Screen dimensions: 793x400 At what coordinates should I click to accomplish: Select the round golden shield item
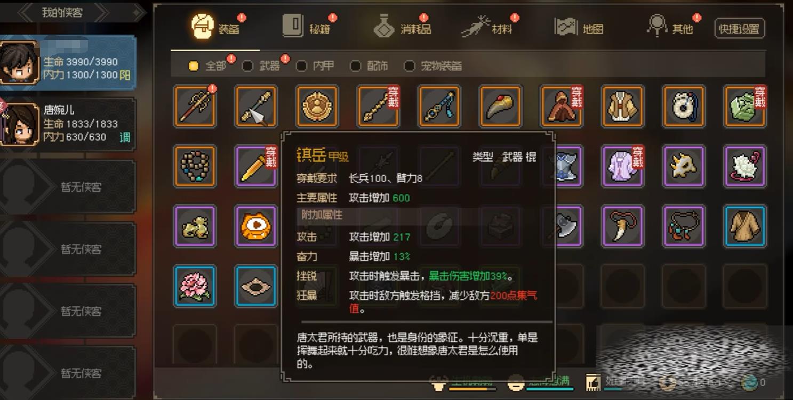pos(317,106)
